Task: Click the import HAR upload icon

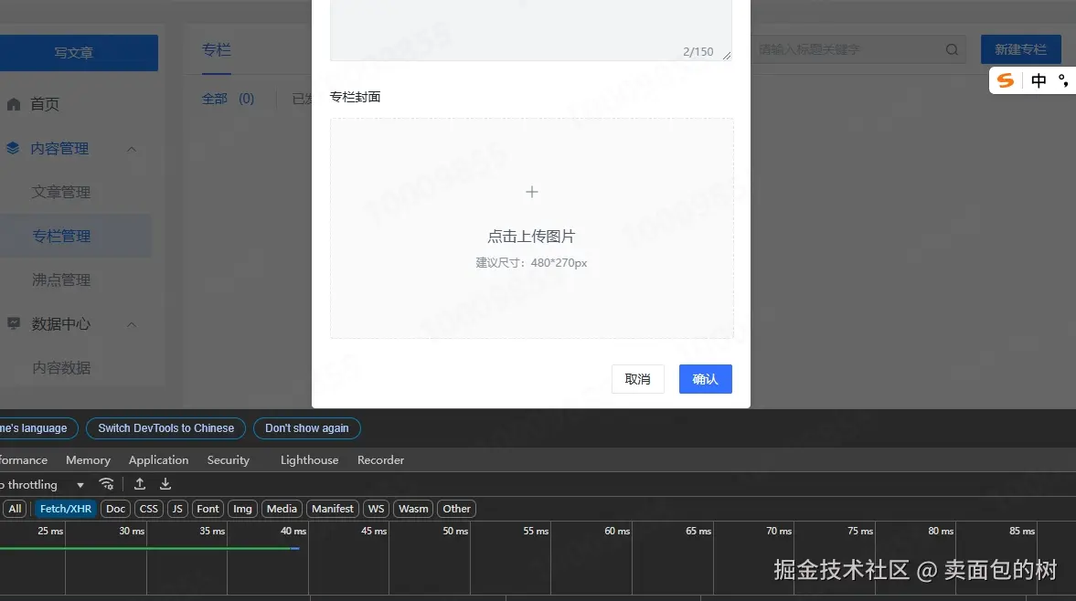Action: (x=140, y=484)
